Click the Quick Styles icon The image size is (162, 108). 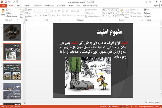pos(127,11)
